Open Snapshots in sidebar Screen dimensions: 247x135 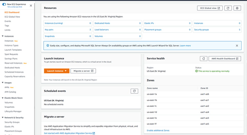(x=9, y=107)
